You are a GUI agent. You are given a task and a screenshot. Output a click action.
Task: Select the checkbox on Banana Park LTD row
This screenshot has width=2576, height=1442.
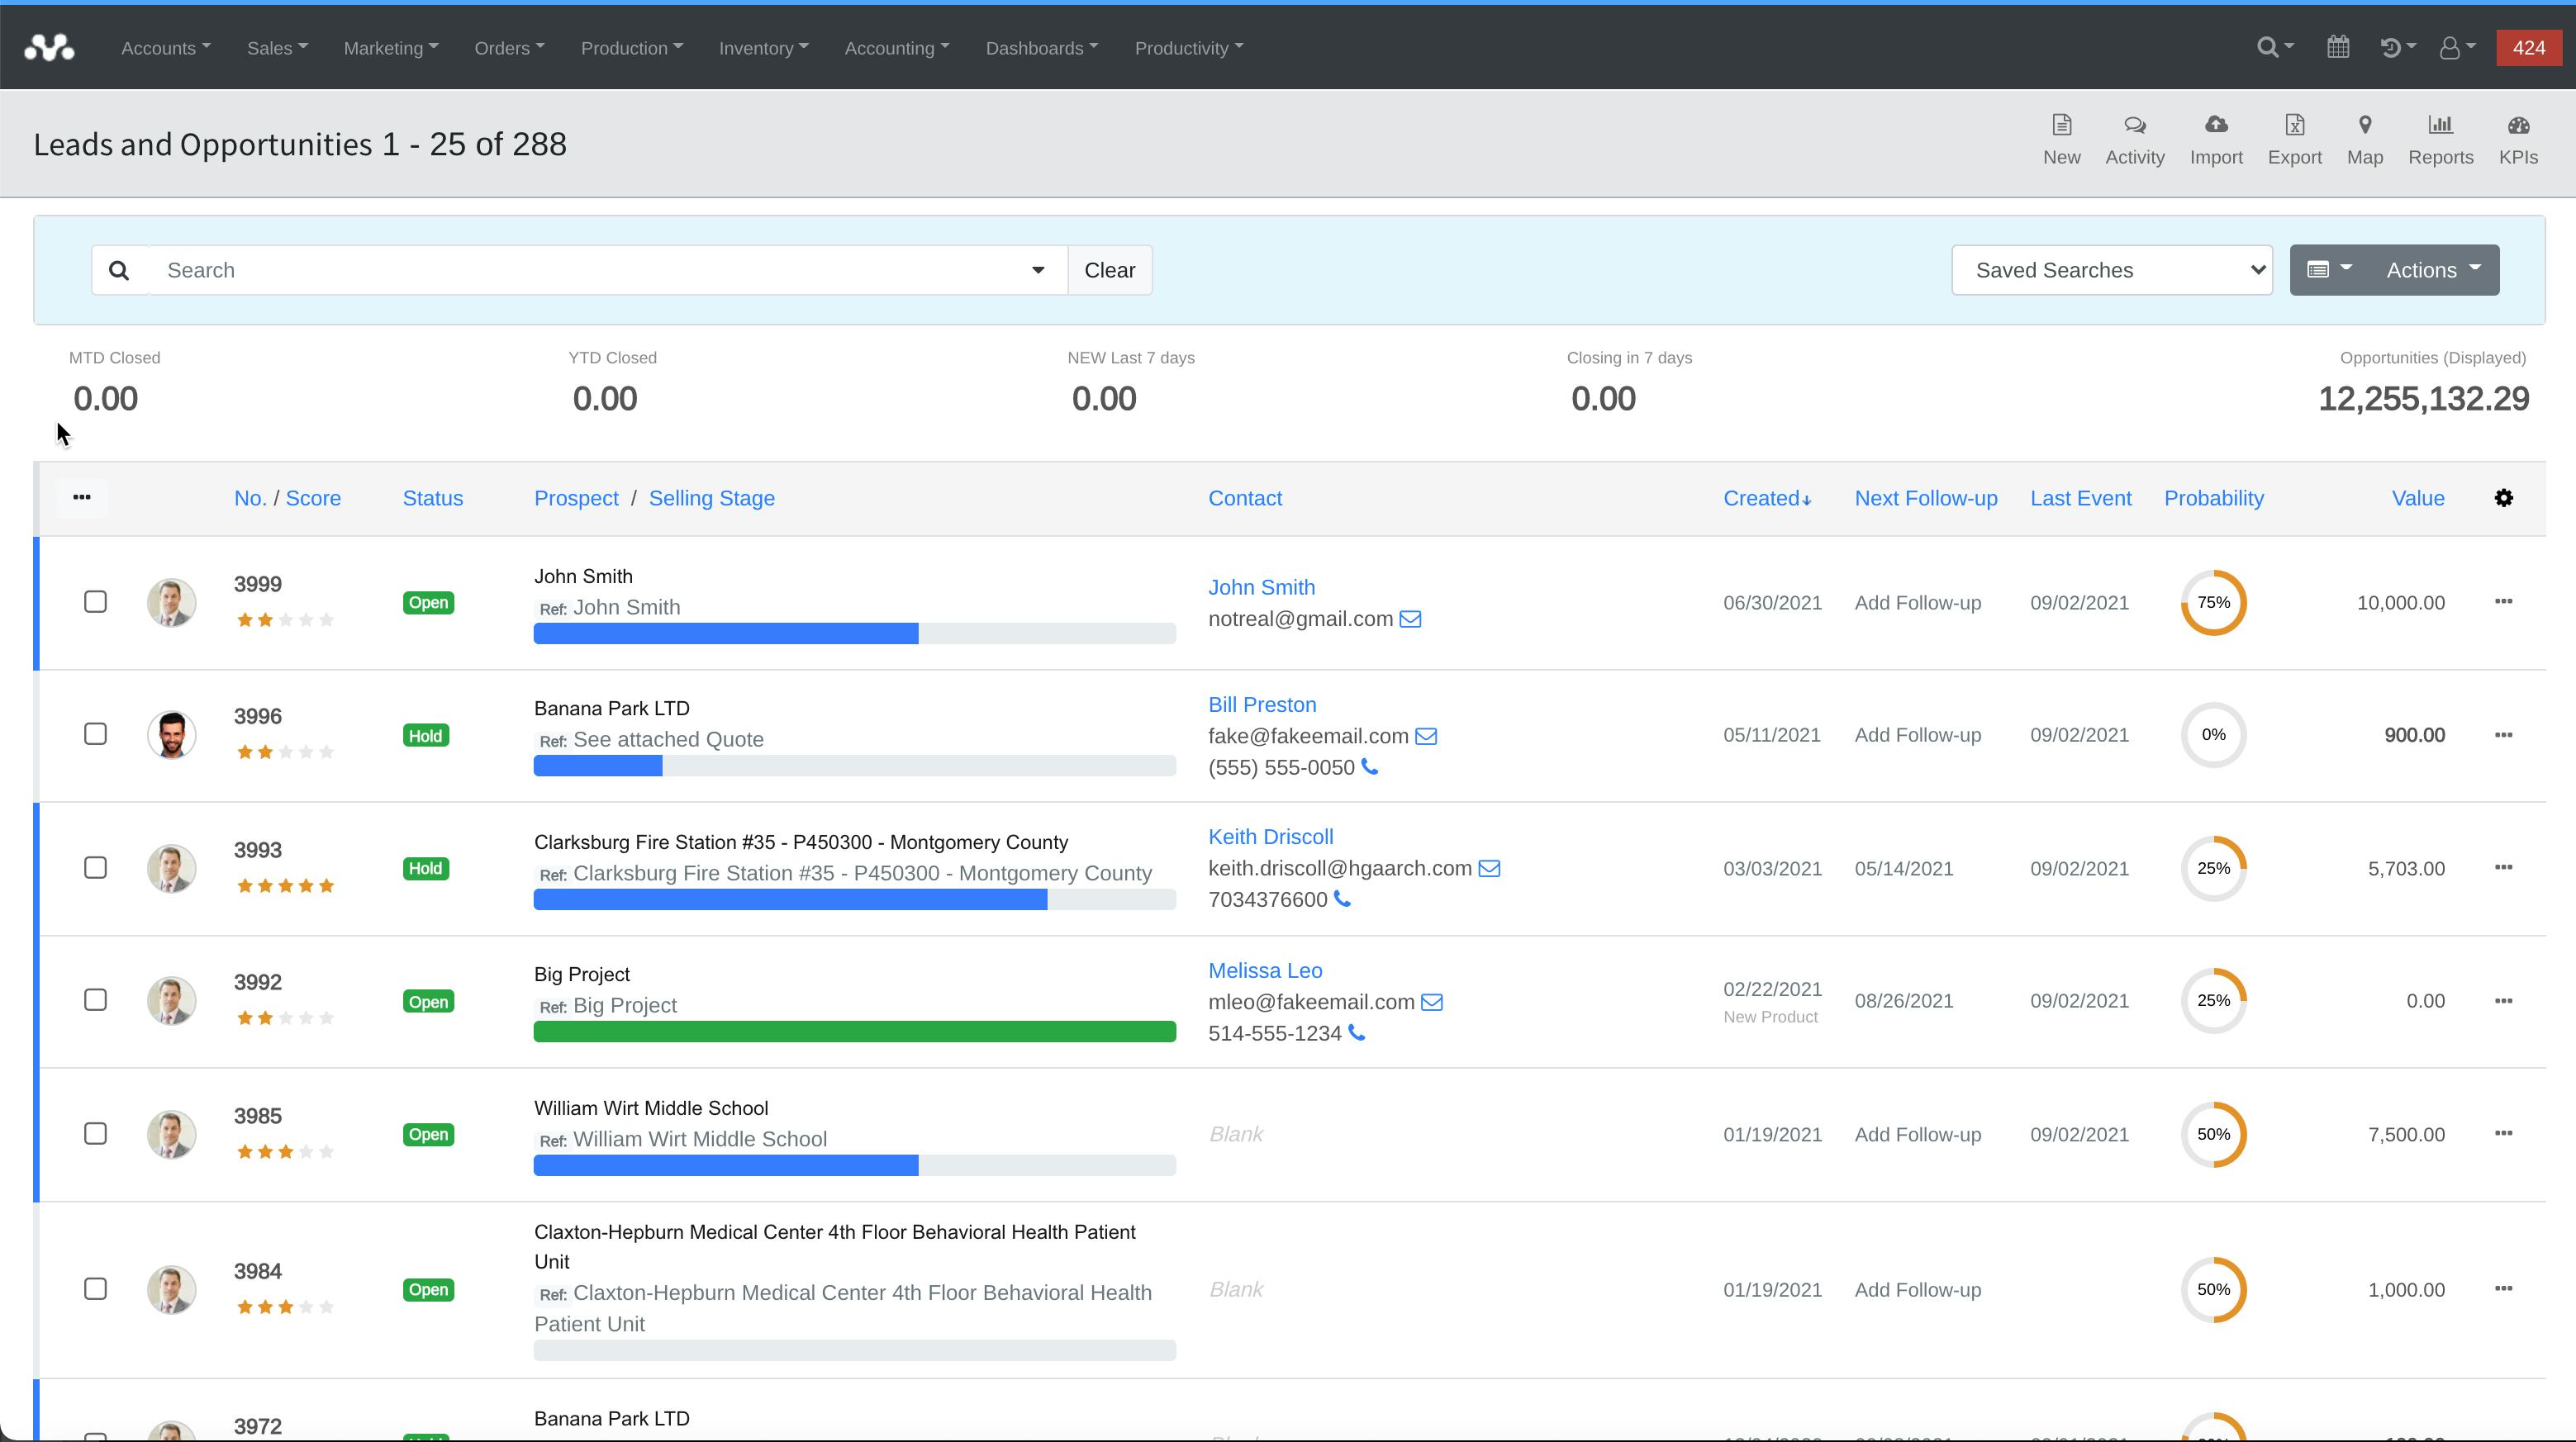(95, 733)
